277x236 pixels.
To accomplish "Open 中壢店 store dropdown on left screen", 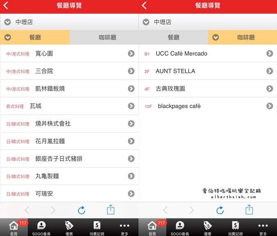I will [69, 22].
